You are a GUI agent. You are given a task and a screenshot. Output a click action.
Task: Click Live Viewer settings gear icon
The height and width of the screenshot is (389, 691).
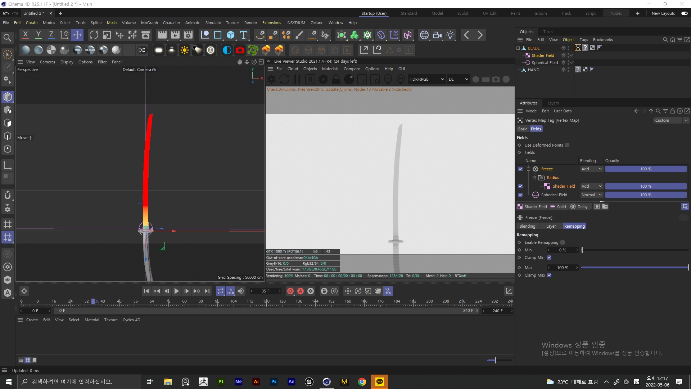click(x=323, y=79)
